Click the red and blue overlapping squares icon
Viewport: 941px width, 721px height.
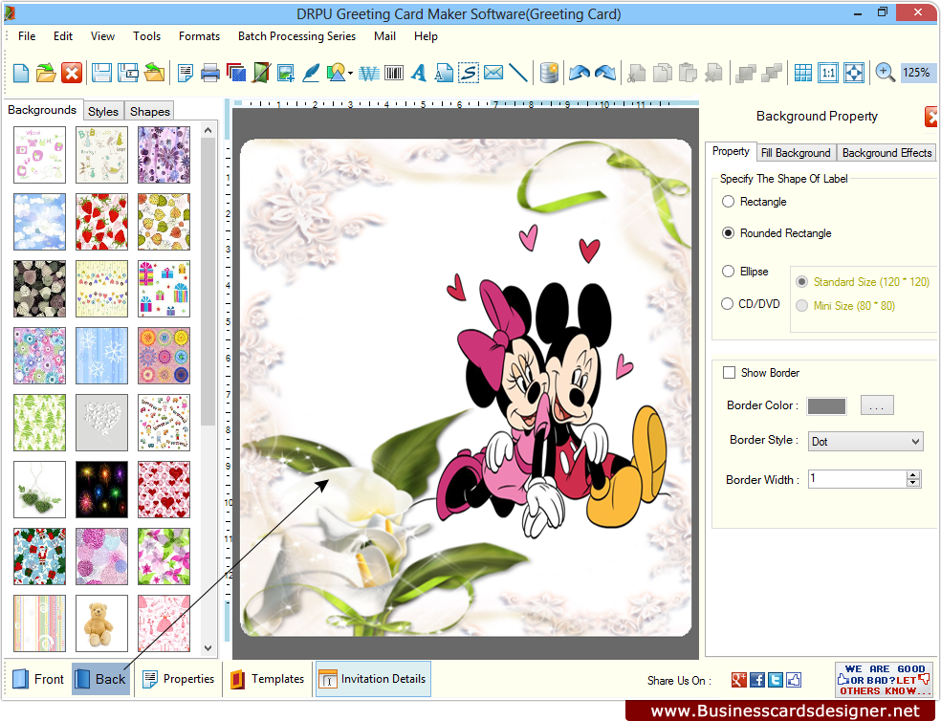(236, 74)
